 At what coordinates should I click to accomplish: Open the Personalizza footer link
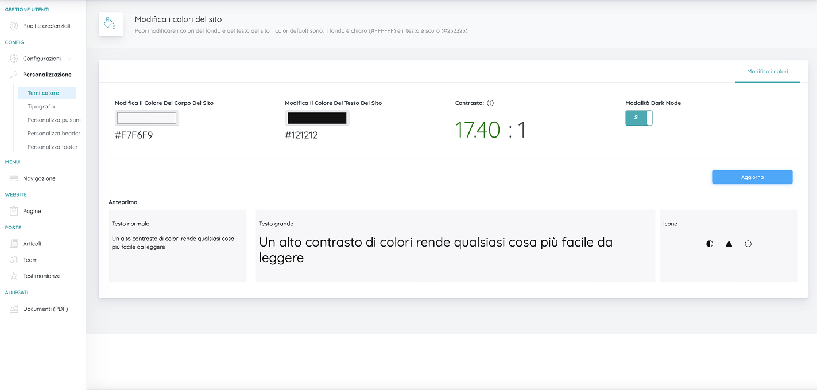click(x=53, y=147)
